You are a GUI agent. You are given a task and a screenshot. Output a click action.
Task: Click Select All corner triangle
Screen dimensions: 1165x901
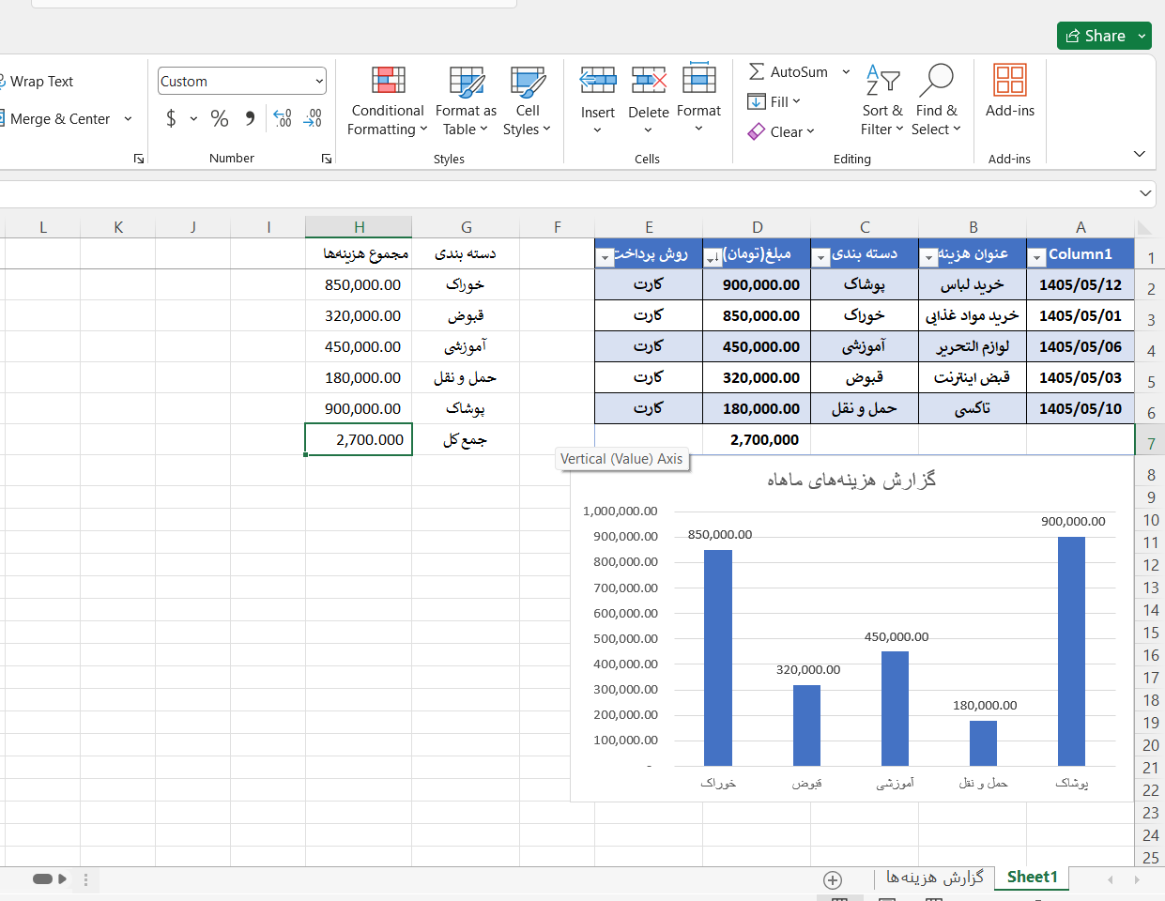click(1144, 228)
